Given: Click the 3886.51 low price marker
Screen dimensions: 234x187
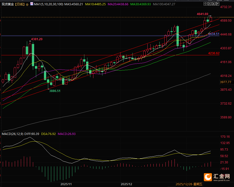Looking at the screenshot, I should pos(54,91).
